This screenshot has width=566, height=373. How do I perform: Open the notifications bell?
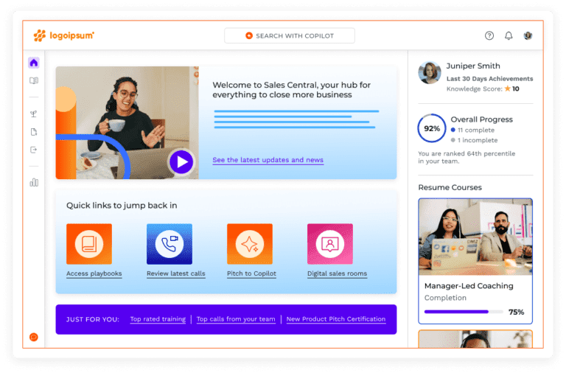pos(509,35)
